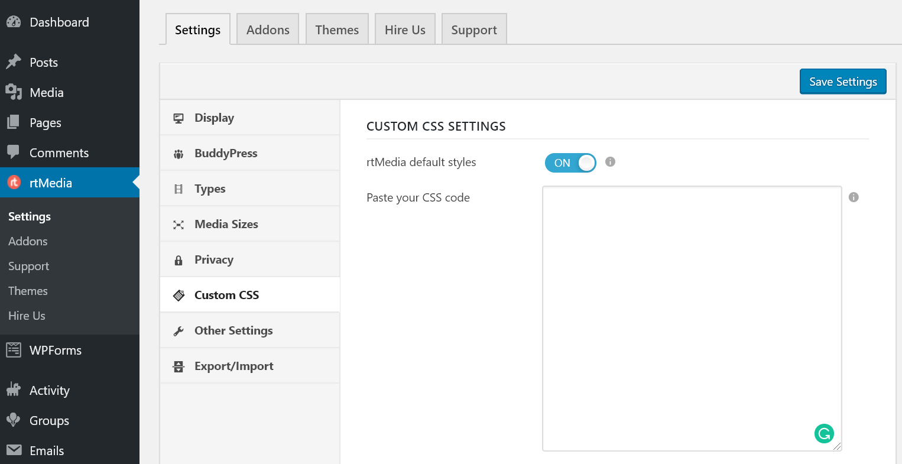Click the info icon beside default styles toggle
This screenshot has width=902, height=464.
click(x=610, y=162)
